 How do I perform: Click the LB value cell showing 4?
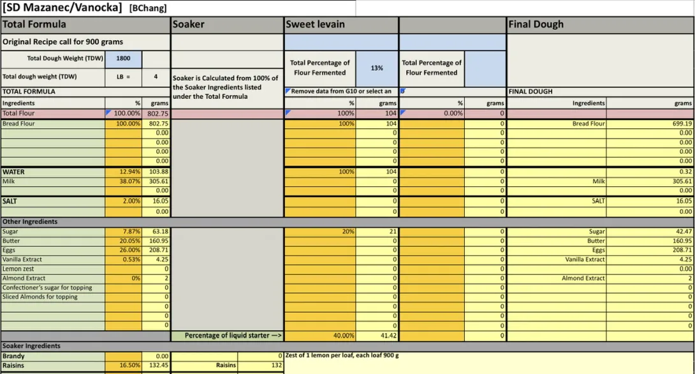pos(156,77)
